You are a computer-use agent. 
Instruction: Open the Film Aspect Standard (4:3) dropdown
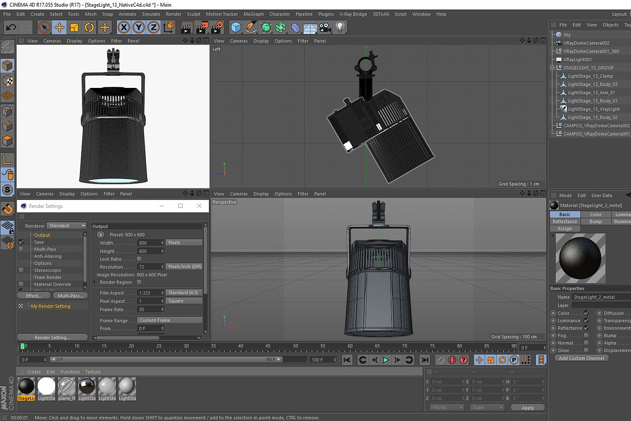point(184,293)
